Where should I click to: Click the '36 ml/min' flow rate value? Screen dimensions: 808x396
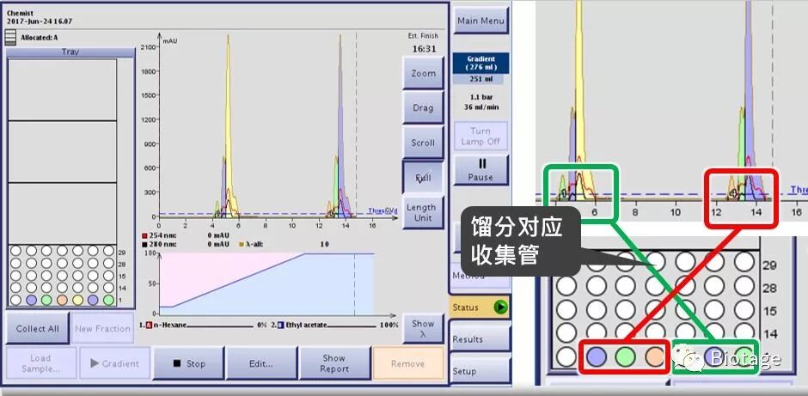pyautogui.click(x=481, y=107)
